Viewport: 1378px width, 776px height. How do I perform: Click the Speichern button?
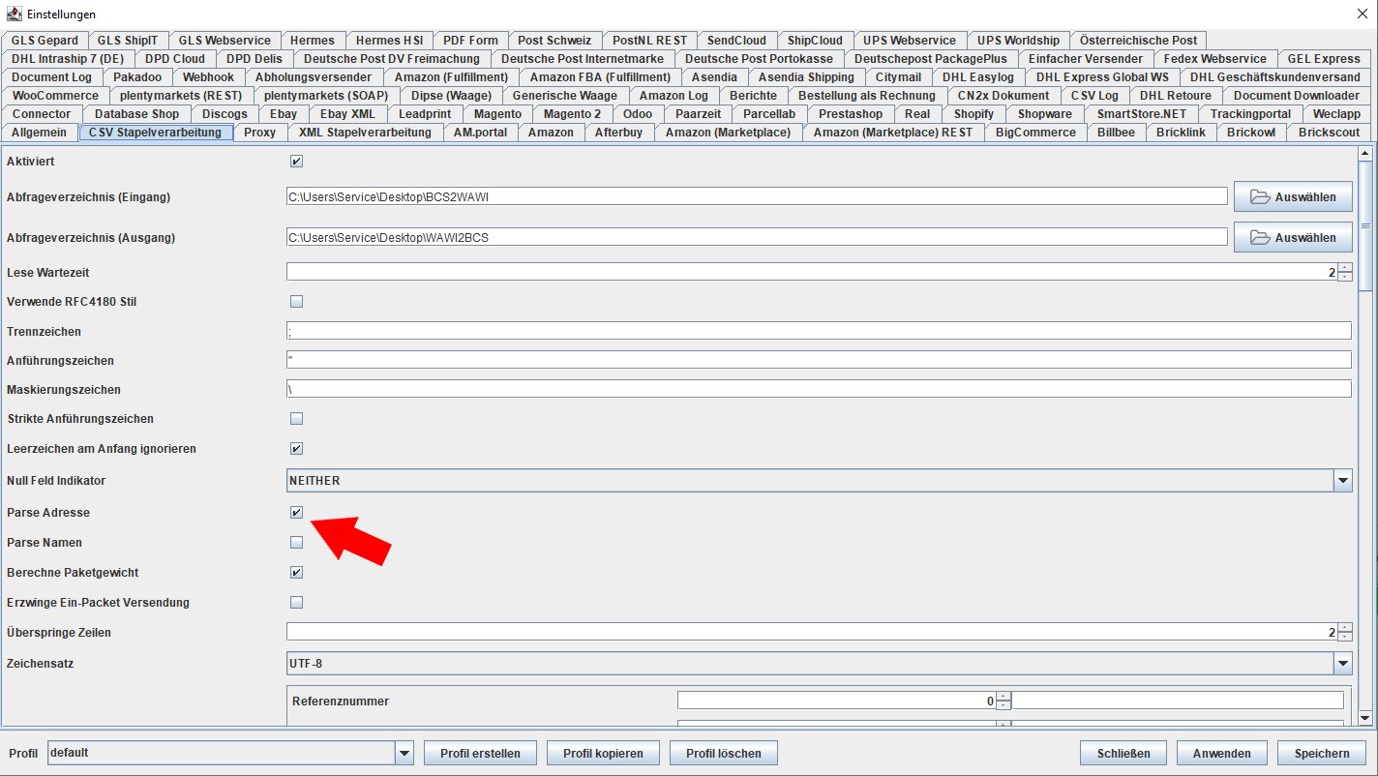pyautogui.click(x=1321, y=753)
